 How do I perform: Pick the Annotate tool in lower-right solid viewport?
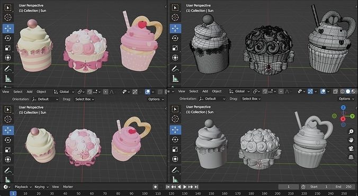point(175,170)
